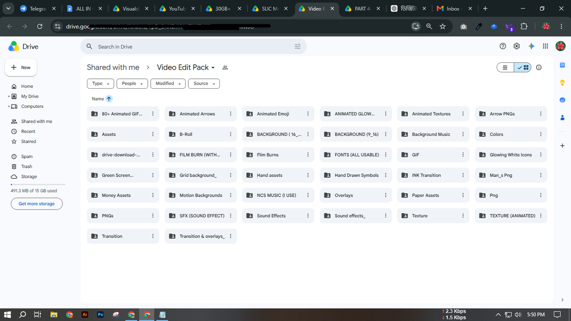Click the Search in Drive field

(194, 46)
